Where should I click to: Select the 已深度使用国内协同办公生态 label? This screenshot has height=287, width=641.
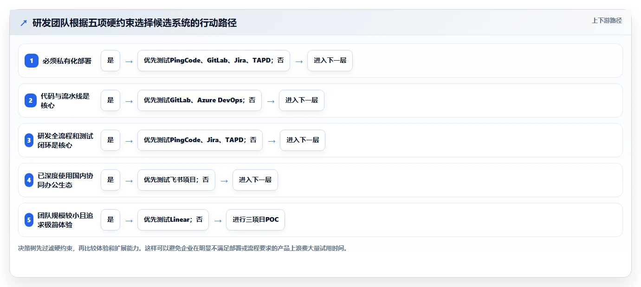pos(65,180)
